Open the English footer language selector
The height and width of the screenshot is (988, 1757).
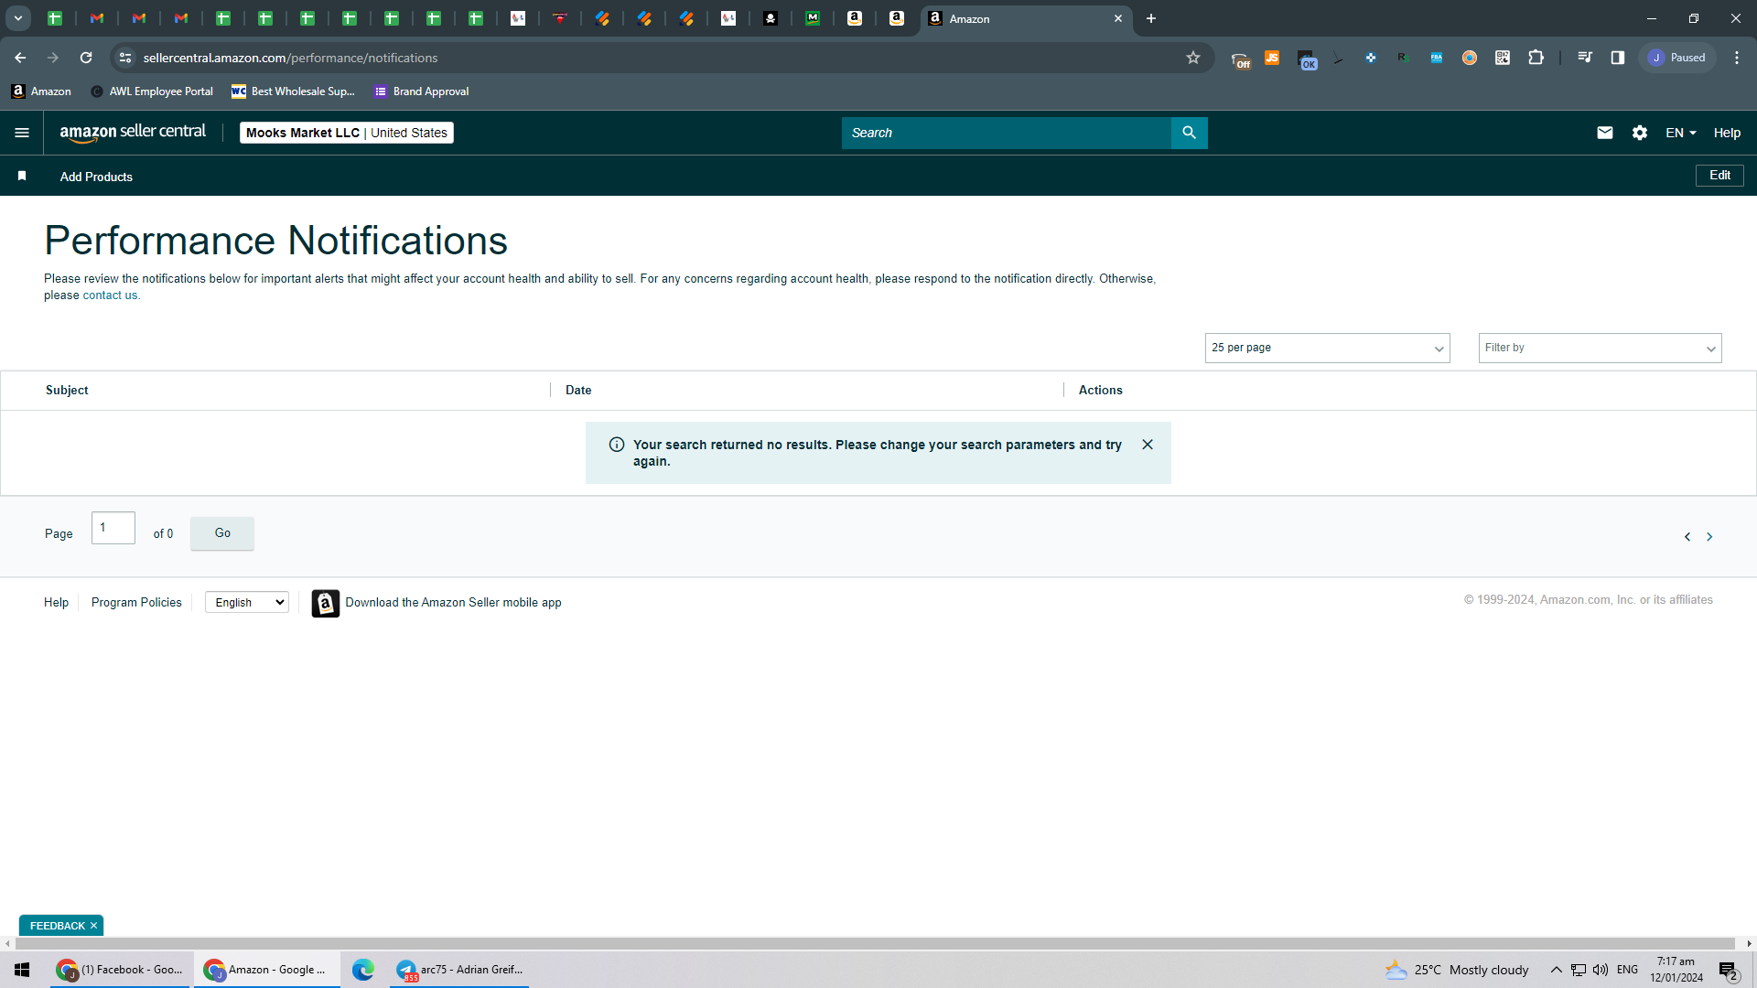[247, 602]
